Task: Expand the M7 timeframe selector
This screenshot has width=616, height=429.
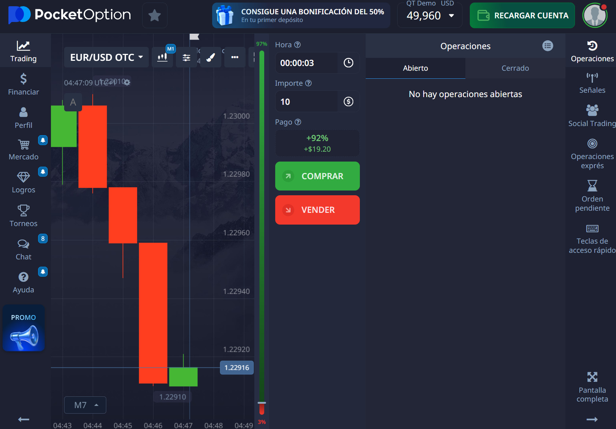Action: [85, 405]
